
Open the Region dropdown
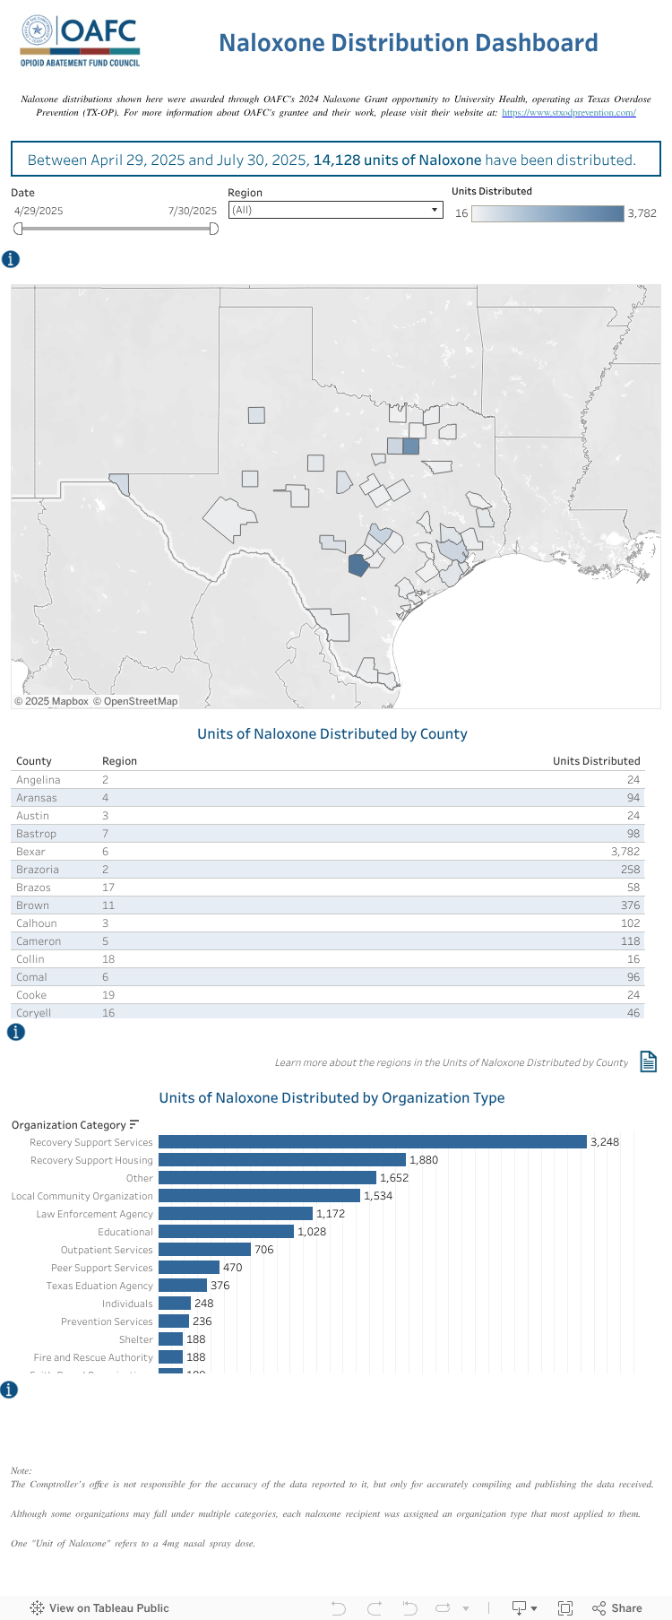pos(336,210)
